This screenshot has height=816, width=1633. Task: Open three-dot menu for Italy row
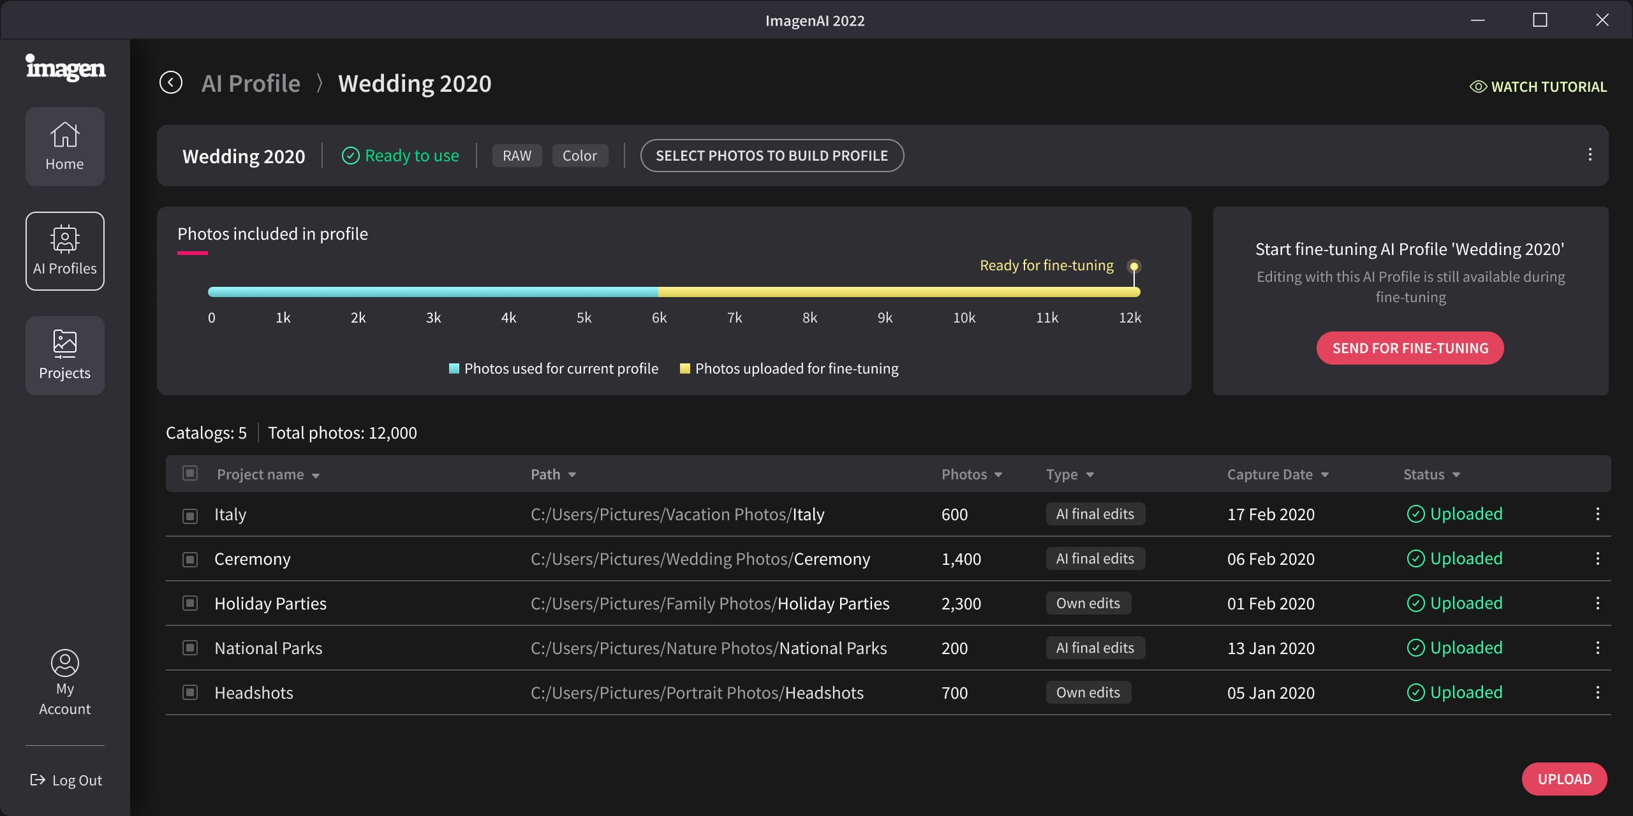click(x=1597, y=514)
